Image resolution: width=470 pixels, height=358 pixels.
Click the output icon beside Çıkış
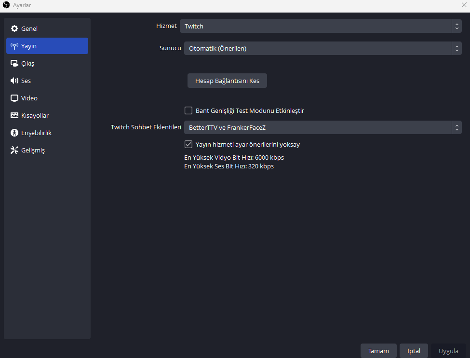14,63
